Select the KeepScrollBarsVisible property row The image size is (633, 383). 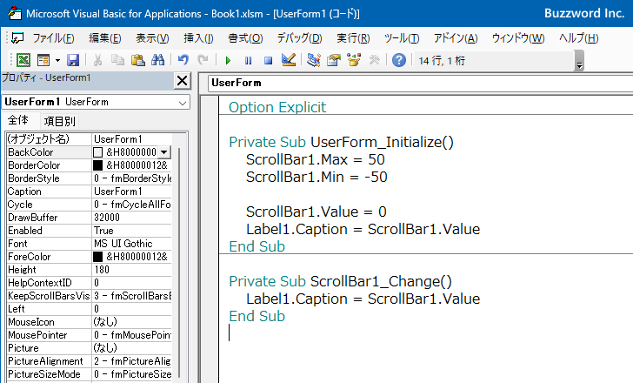point(89,296)
